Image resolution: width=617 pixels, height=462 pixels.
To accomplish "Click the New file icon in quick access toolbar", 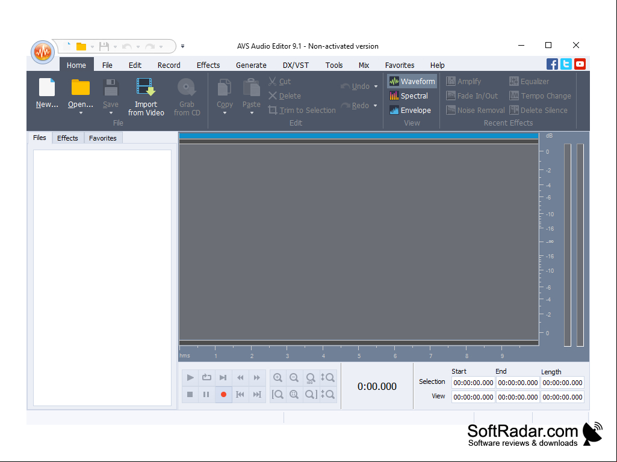I will point(69,46).
